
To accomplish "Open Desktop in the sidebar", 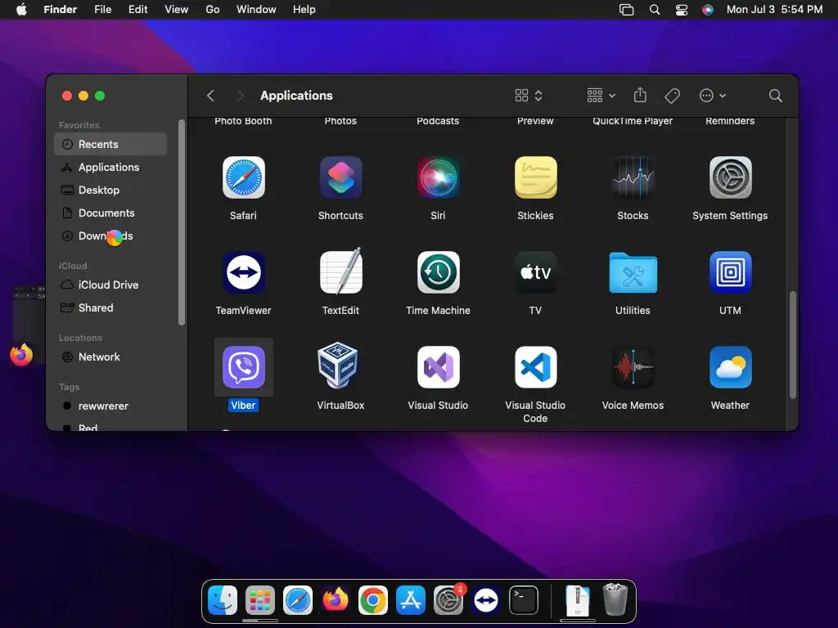I will pos(110,190).
